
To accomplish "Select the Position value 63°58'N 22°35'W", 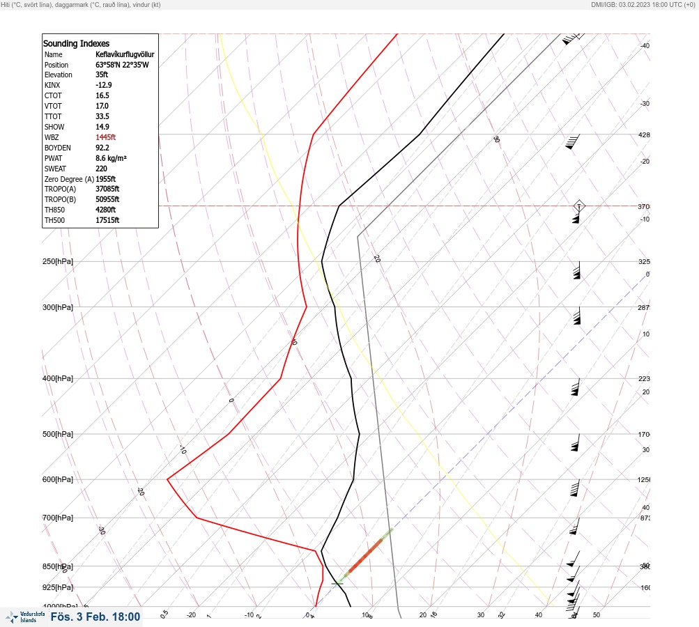I will click(122, 65).
